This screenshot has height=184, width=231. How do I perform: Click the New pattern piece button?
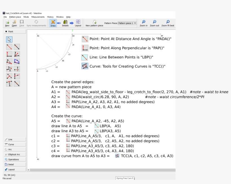(x=94, y=23)
